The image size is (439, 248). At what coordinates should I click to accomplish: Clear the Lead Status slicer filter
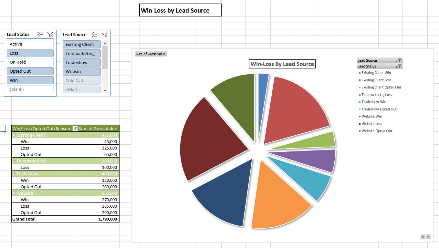coord(50,34)
